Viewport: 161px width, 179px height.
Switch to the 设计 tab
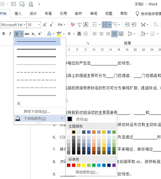tap(33, 14)
